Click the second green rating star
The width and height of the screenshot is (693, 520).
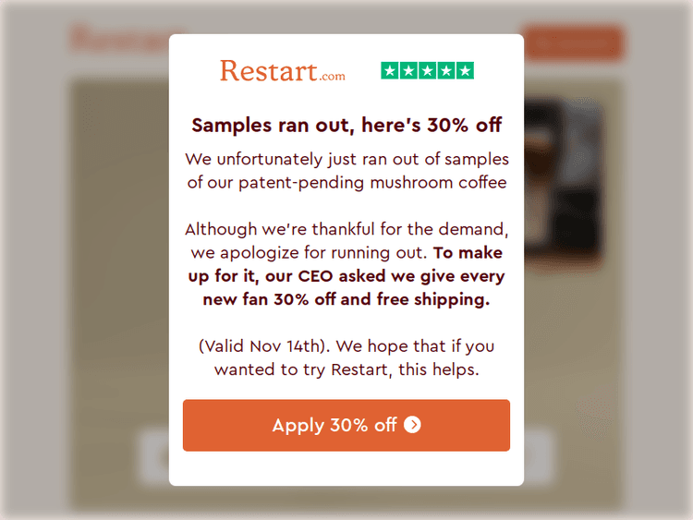408,70
